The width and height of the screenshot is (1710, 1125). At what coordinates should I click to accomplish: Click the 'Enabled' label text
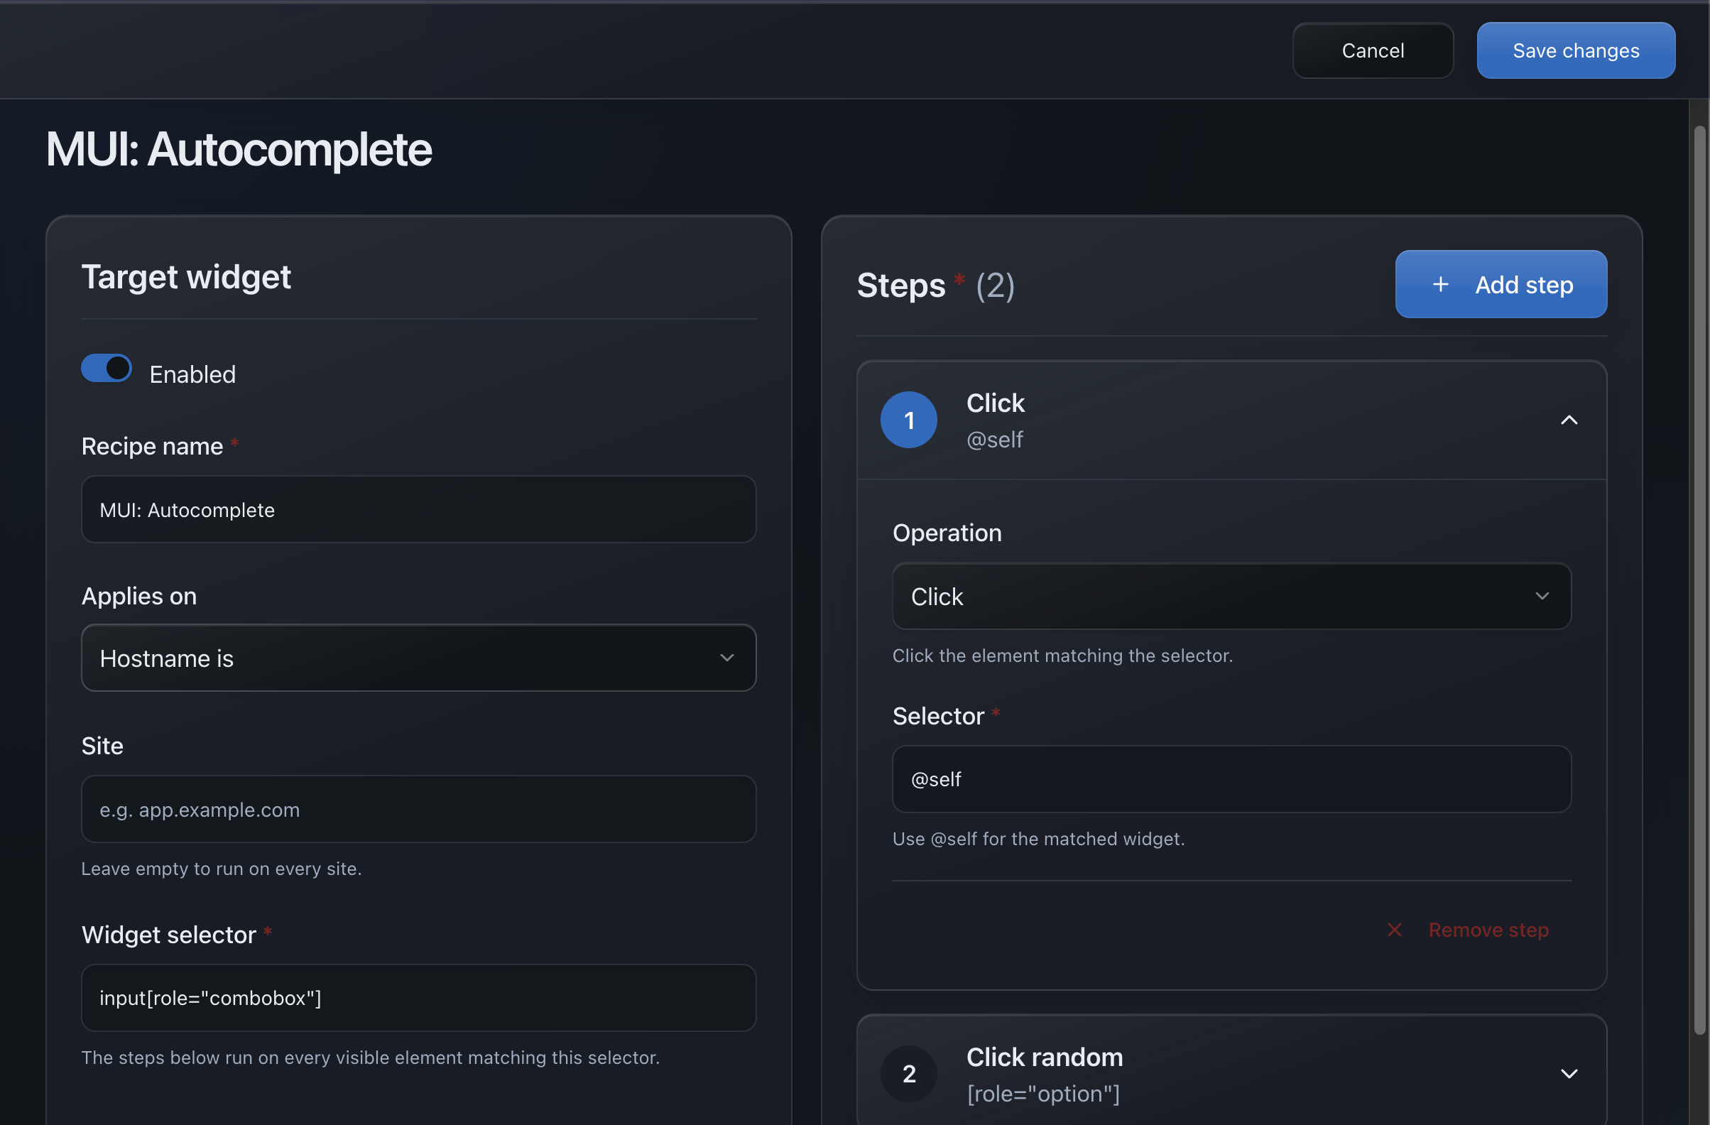pos(192,374)
